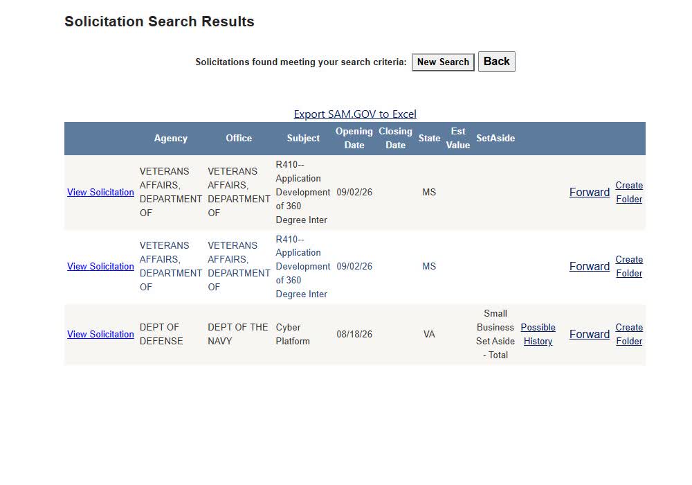Image resolution: width=692 pixels, height=485 pixels.
Task: Select the 08/18/26 opening date cell
Action: 354,335
